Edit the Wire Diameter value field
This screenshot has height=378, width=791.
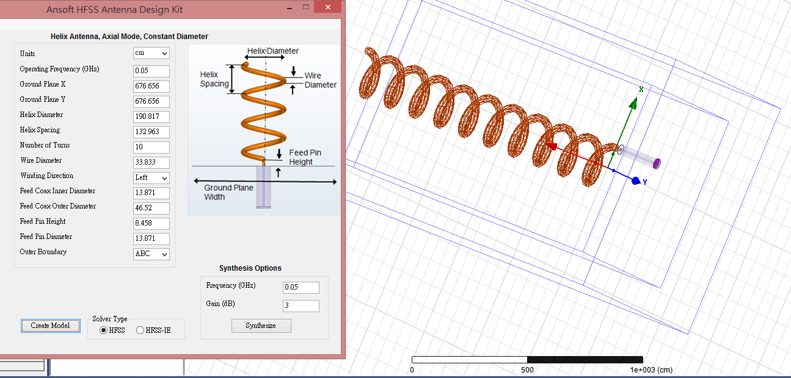[151, 162]
